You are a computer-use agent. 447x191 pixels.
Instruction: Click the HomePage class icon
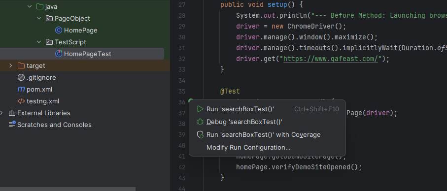(x=59, y=30)
